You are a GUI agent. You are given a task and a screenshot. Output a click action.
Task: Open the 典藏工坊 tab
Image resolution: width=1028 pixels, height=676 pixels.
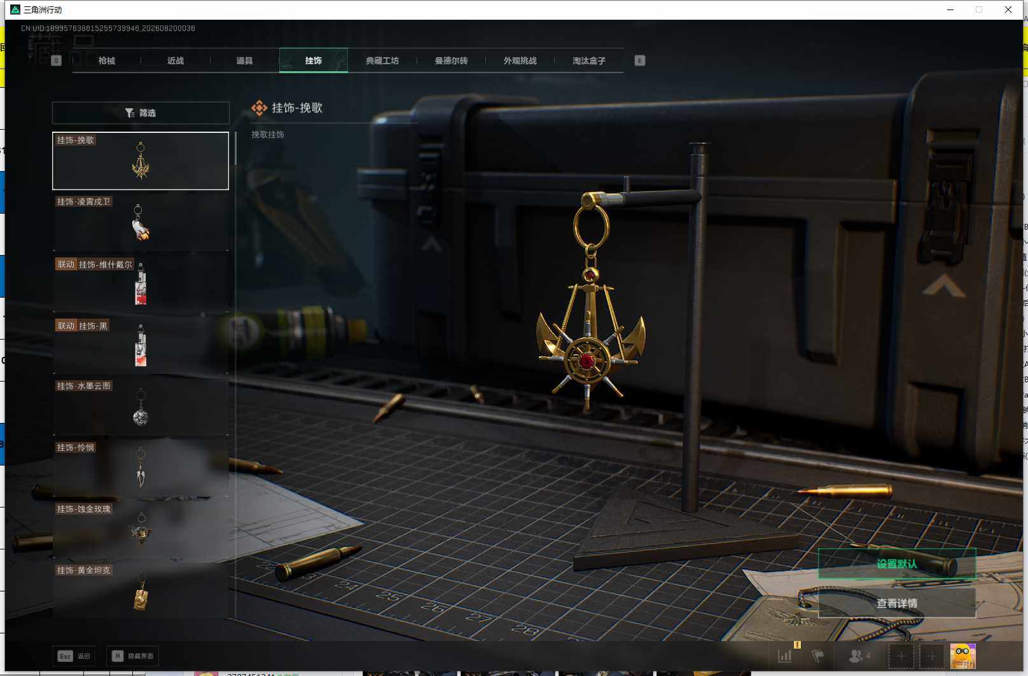[382, 60]
